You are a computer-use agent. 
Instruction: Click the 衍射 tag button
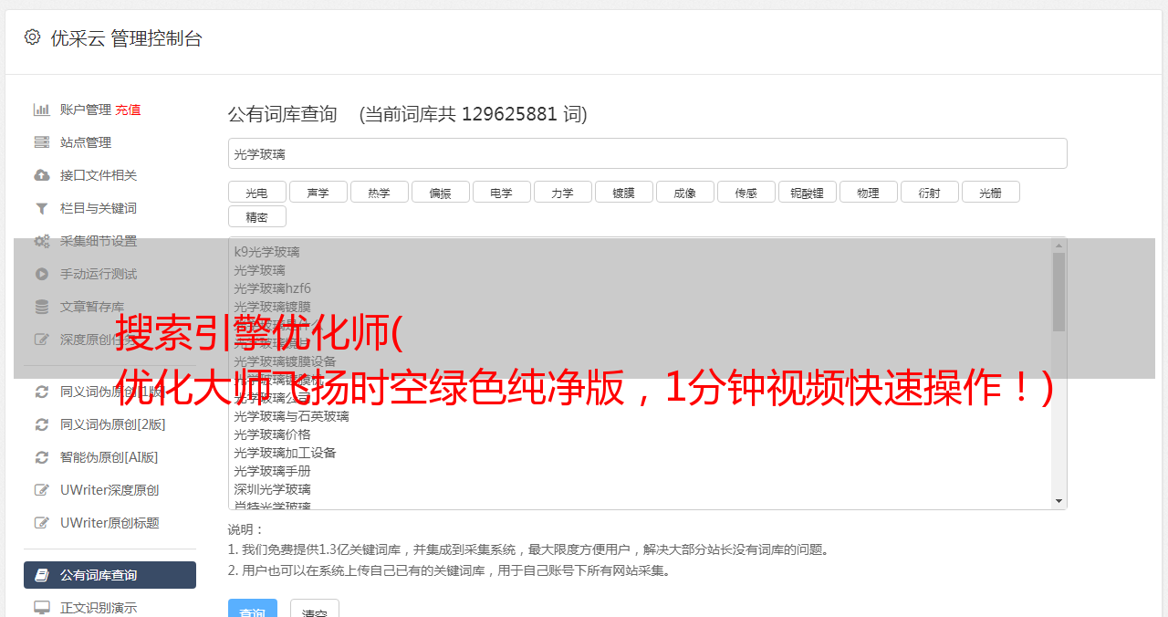pyautogui.click(x=929, y=192)
